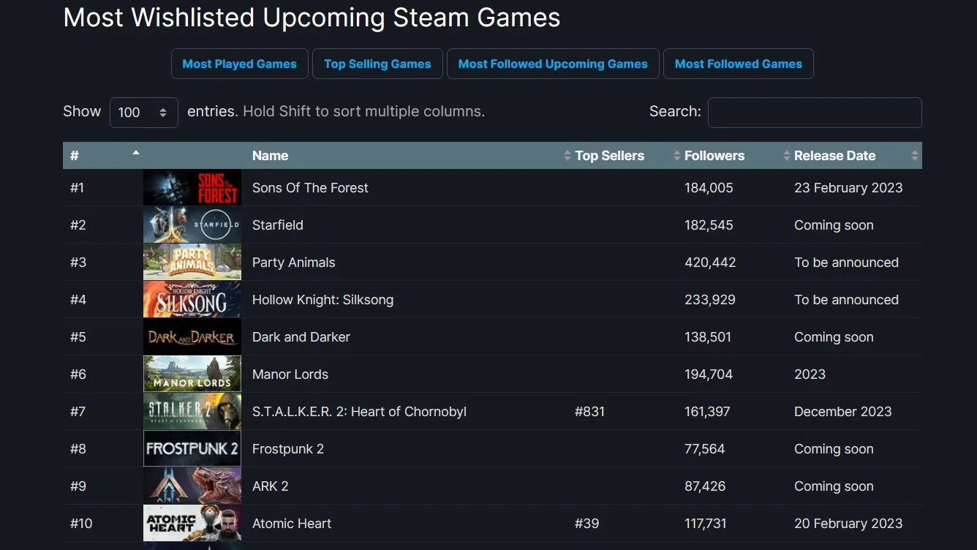Viewport: 977px width, 550px height.
Task: Go to Most Followed Upcoming Games
Action: [x=553, y=64]
